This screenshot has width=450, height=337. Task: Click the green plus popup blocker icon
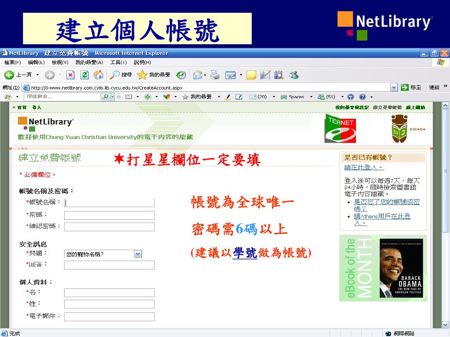point(148,97)
